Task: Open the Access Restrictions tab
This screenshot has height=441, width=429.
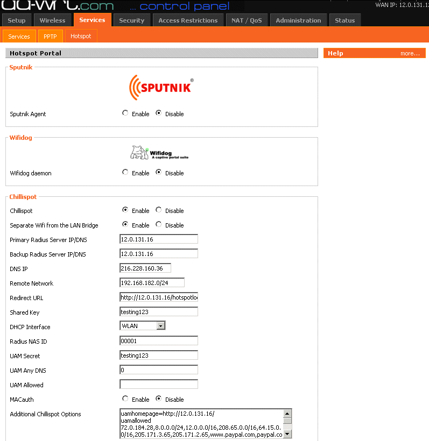Action: pyautogui.click(x=188, y=20)
